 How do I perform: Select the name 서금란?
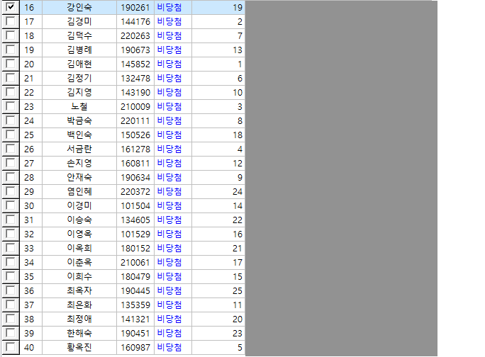point(79,149)
